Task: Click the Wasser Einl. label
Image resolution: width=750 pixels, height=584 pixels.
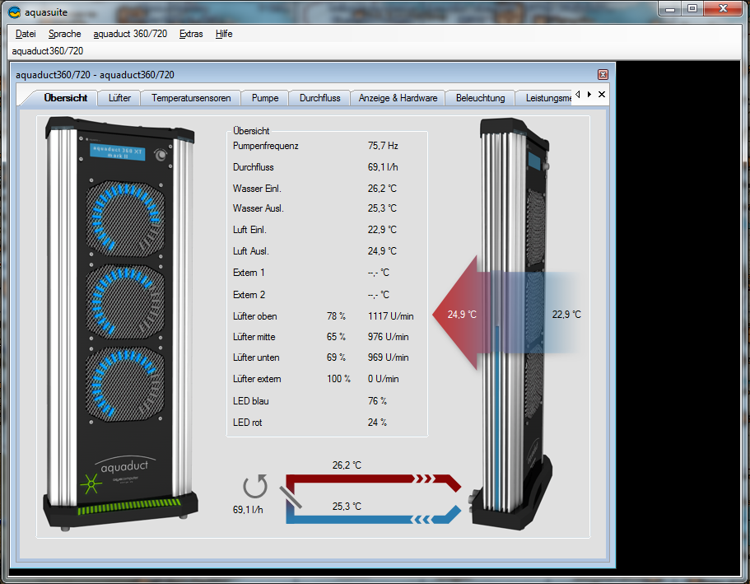Action: pos(257,189)
